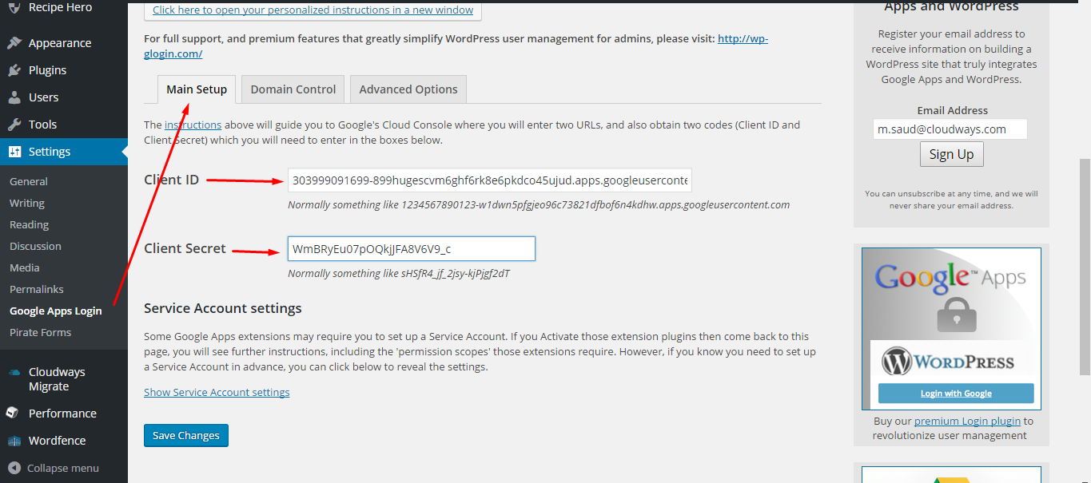
Task: Click the Client ID hint text with 1234567890123
Action: 539,205
